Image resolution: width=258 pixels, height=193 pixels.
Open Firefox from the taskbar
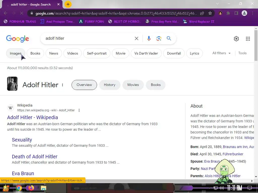click(x=31, y=187)
